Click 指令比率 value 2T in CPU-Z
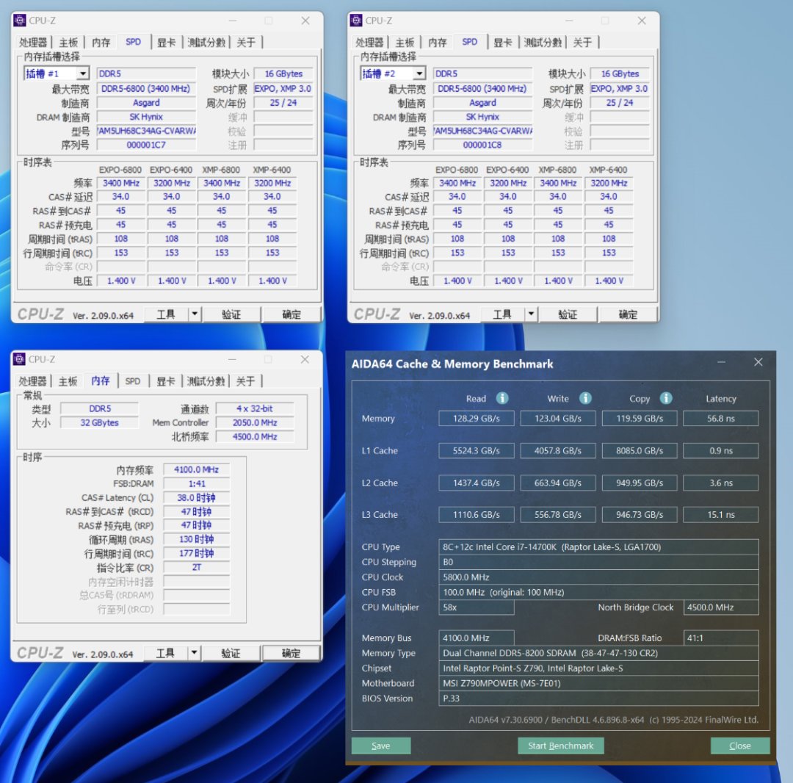 click(196, 568)
